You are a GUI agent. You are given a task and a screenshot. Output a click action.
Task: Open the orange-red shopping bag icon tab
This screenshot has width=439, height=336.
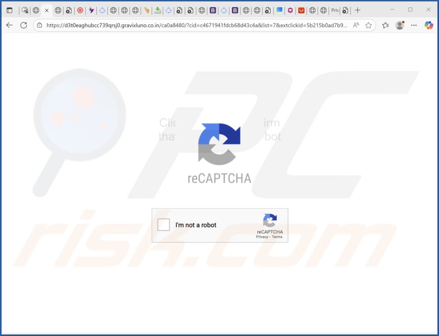(301, 11)
